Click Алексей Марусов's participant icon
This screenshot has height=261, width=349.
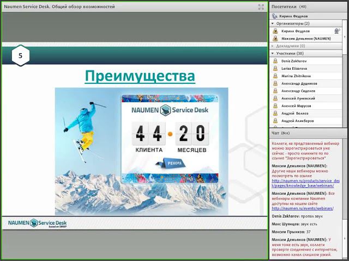[275, 106]
